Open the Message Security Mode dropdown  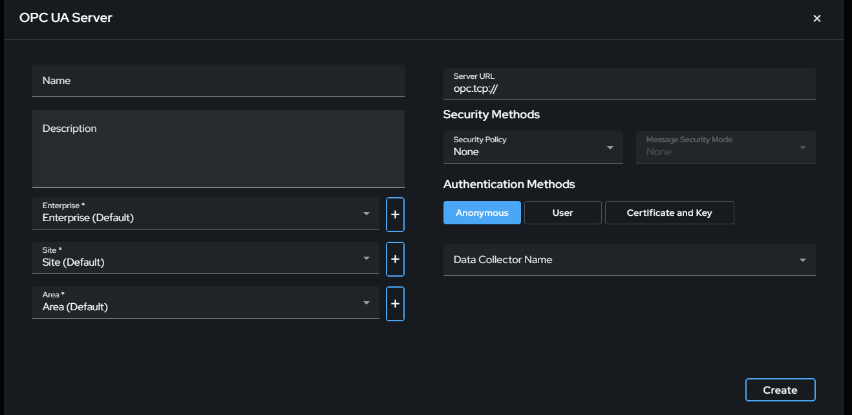[726, 147]
